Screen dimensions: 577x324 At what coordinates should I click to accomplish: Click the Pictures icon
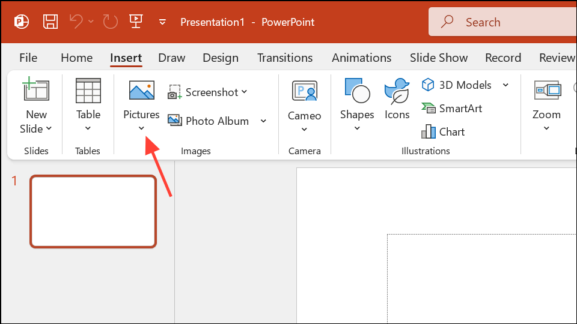[142, 91]
